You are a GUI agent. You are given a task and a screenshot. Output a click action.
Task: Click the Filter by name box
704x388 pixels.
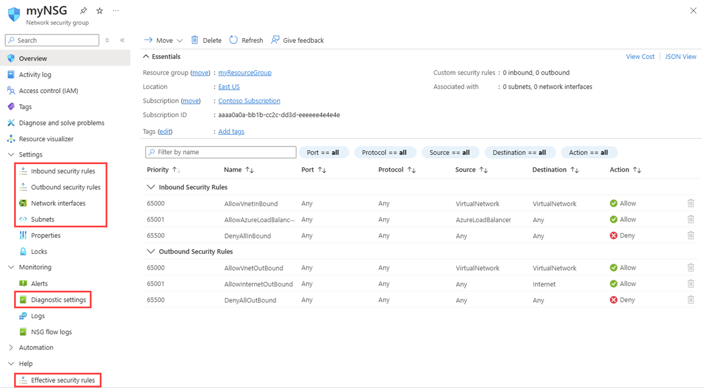[220, 152]
